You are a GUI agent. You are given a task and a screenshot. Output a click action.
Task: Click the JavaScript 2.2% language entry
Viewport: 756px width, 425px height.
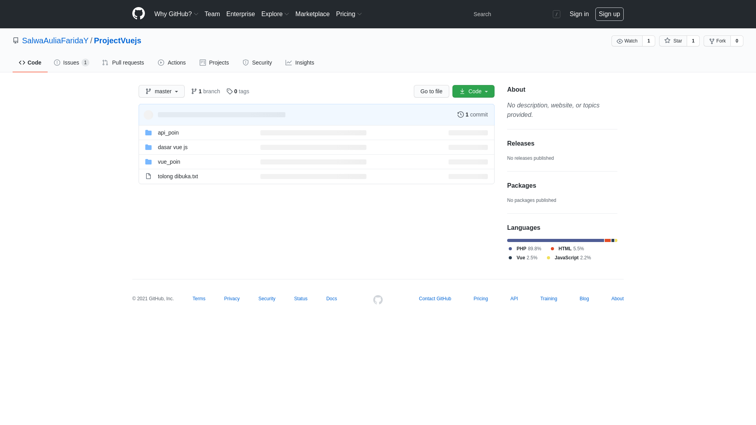(569, 258)
